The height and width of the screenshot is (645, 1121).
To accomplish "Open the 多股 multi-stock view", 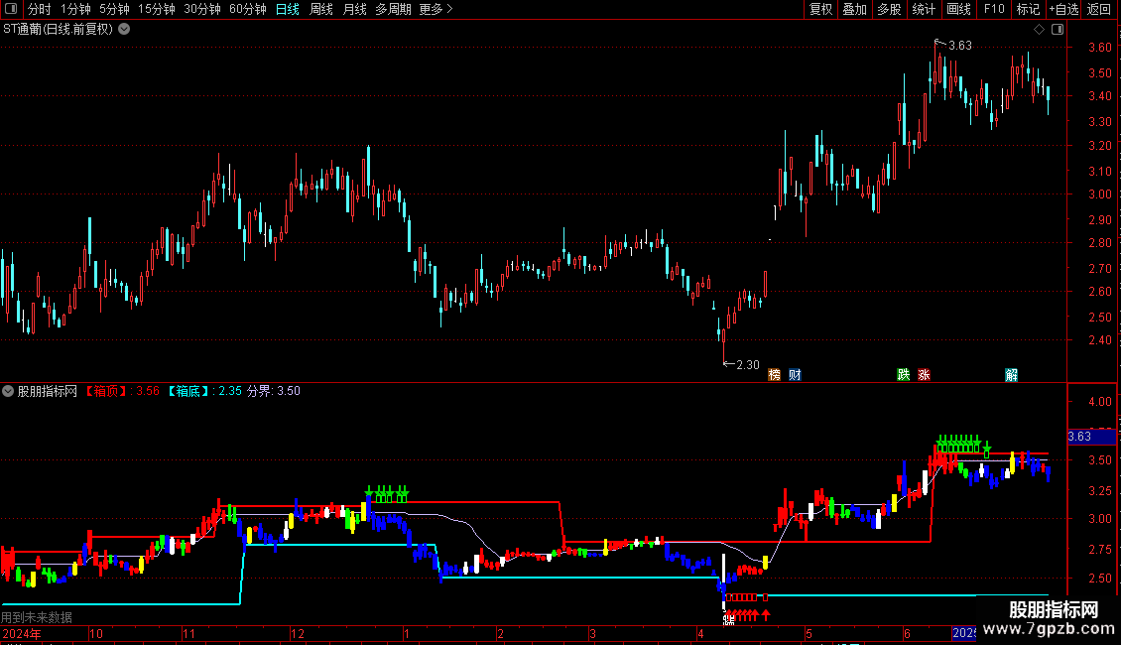I will [890, 9].
